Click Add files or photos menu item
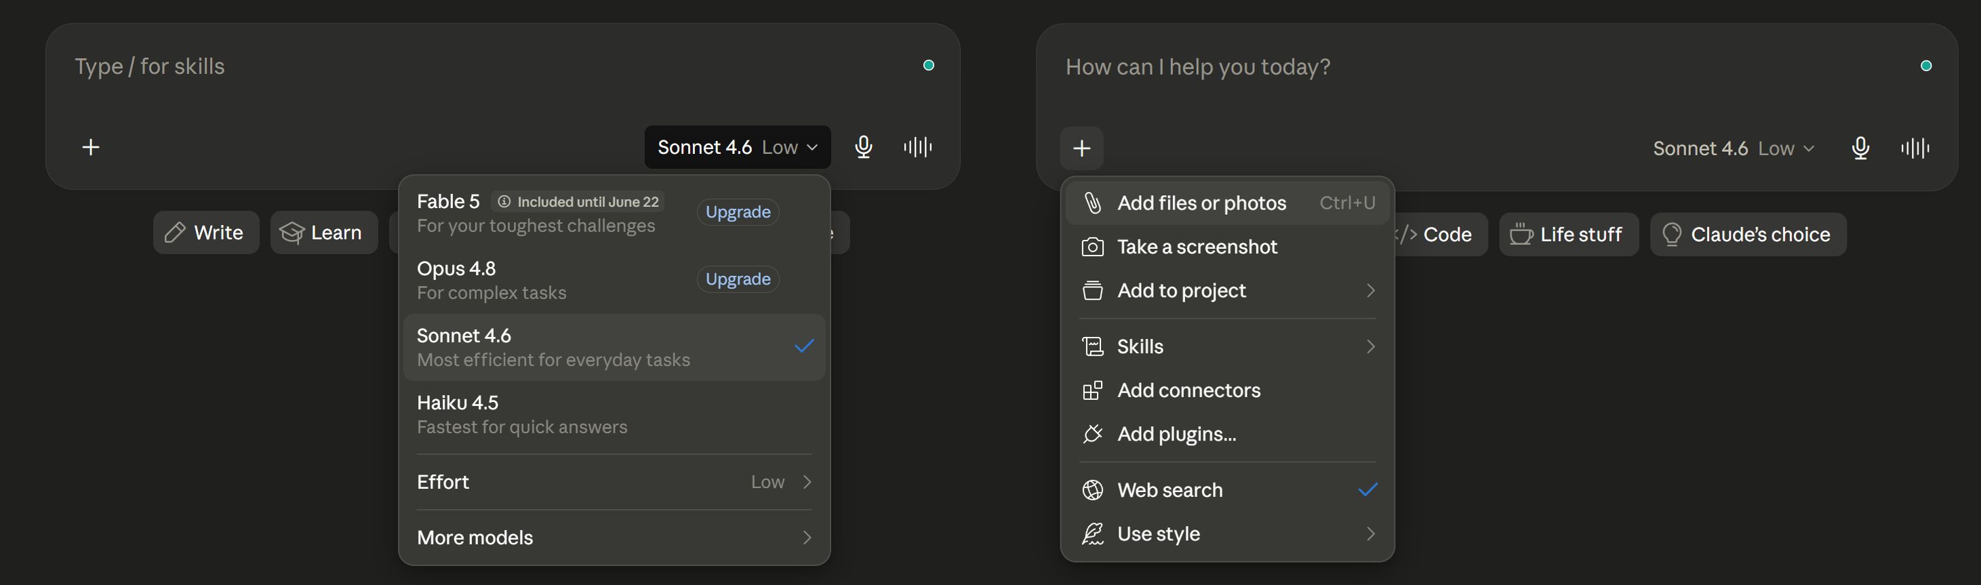Screen dimensions: 1981x585 1227,203
